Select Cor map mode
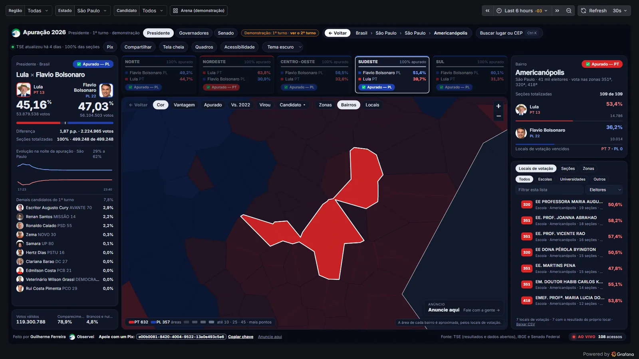 161,105
